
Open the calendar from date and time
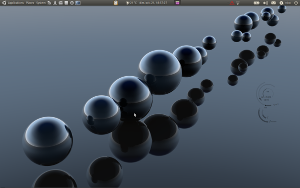tap(153, 3)
